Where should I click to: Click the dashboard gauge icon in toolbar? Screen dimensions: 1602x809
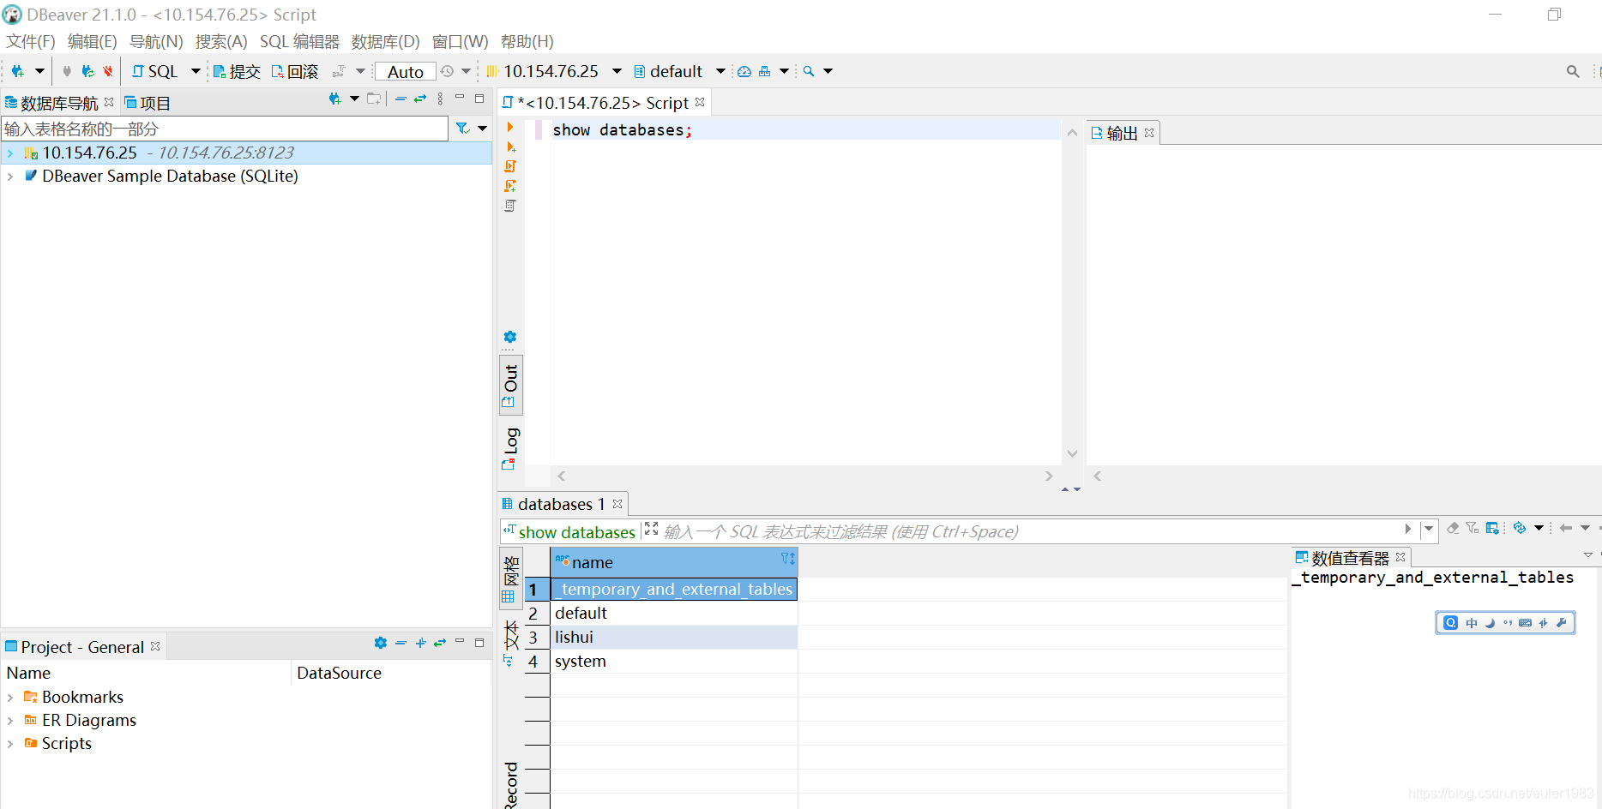pos(744,71)
